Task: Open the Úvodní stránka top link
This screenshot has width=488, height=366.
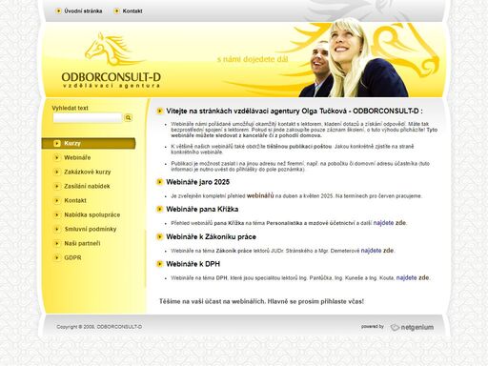Action: pos(83,11)
